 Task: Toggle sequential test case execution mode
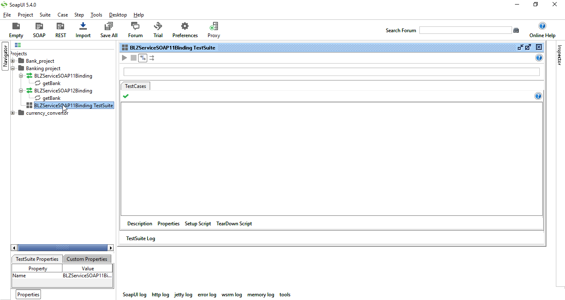(142, 58)
